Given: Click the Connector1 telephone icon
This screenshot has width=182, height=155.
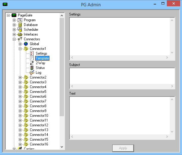Looking at the screenshot, I should pyautogui.click(x=26, y=49).
